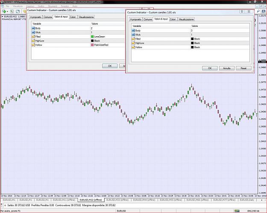
Task: Click the Black swatch for HighLow in the front dialog
Action: pyautogui.click(x=192, y=43)
